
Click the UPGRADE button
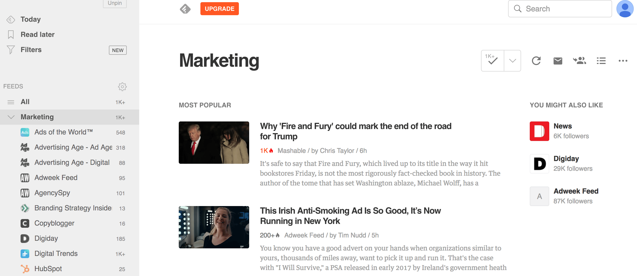coord(219,8)
